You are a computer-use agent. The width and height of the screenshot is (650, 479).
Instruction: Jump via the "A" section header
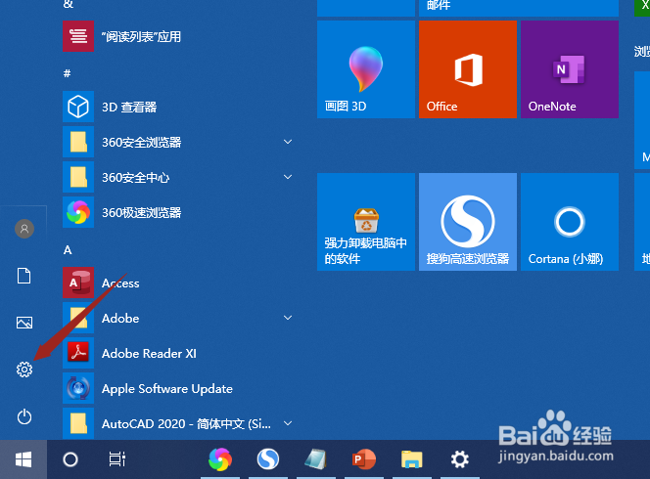(x=68, y=249)
